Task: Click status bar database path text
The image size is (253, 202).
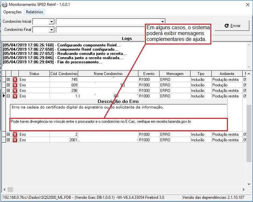Action: (84, 197)
